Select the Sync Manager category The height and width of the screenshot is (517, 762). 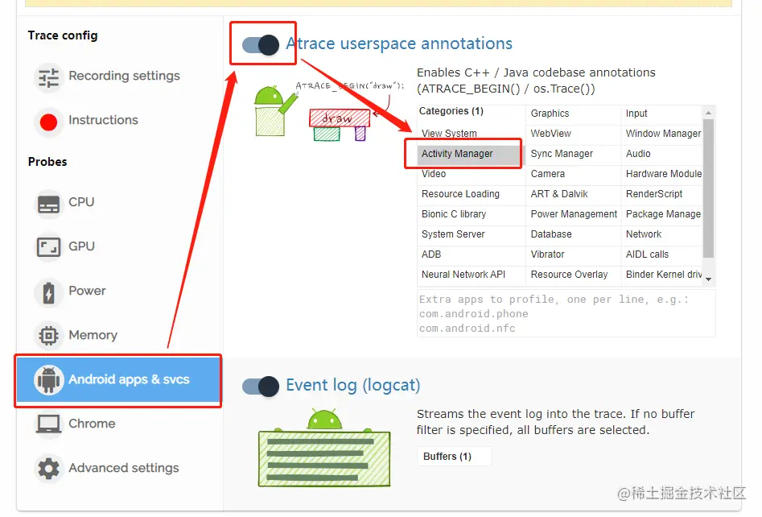tap(574, 154)
